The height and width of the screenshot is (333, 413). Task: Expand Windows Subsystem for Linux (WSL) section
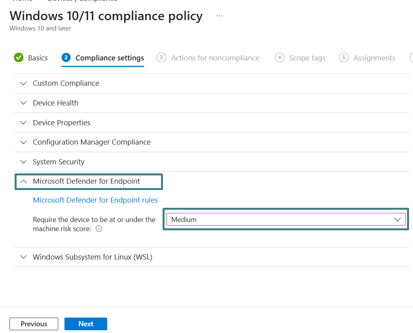coord(92,257)
